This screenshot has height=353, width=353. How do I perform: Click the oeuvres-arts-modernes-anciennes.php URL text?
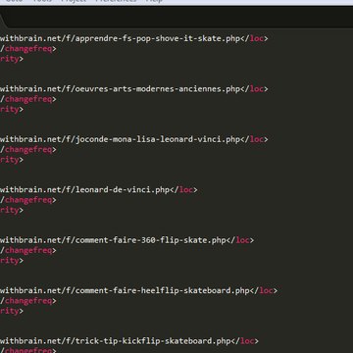tap(121, 89)
